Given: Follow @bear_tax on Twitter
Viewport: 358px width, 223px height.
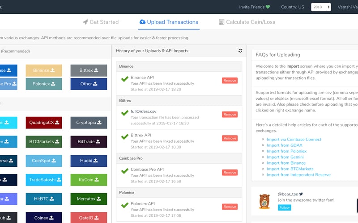Looking at the screenshot, I should pyautogui.click(x=284, y=207).
